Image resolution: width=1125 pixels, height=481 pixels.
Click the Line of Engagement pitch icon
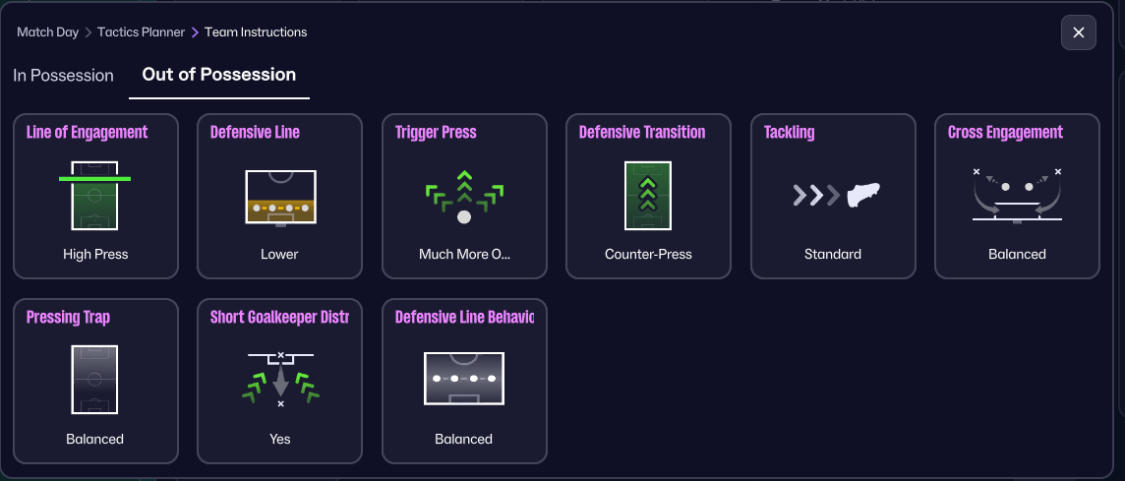click(x=95, y=195)
